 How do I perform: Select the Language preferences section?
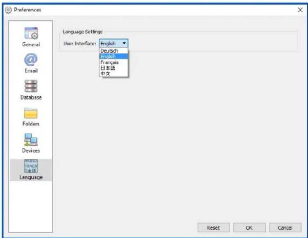tap(31, 170)
